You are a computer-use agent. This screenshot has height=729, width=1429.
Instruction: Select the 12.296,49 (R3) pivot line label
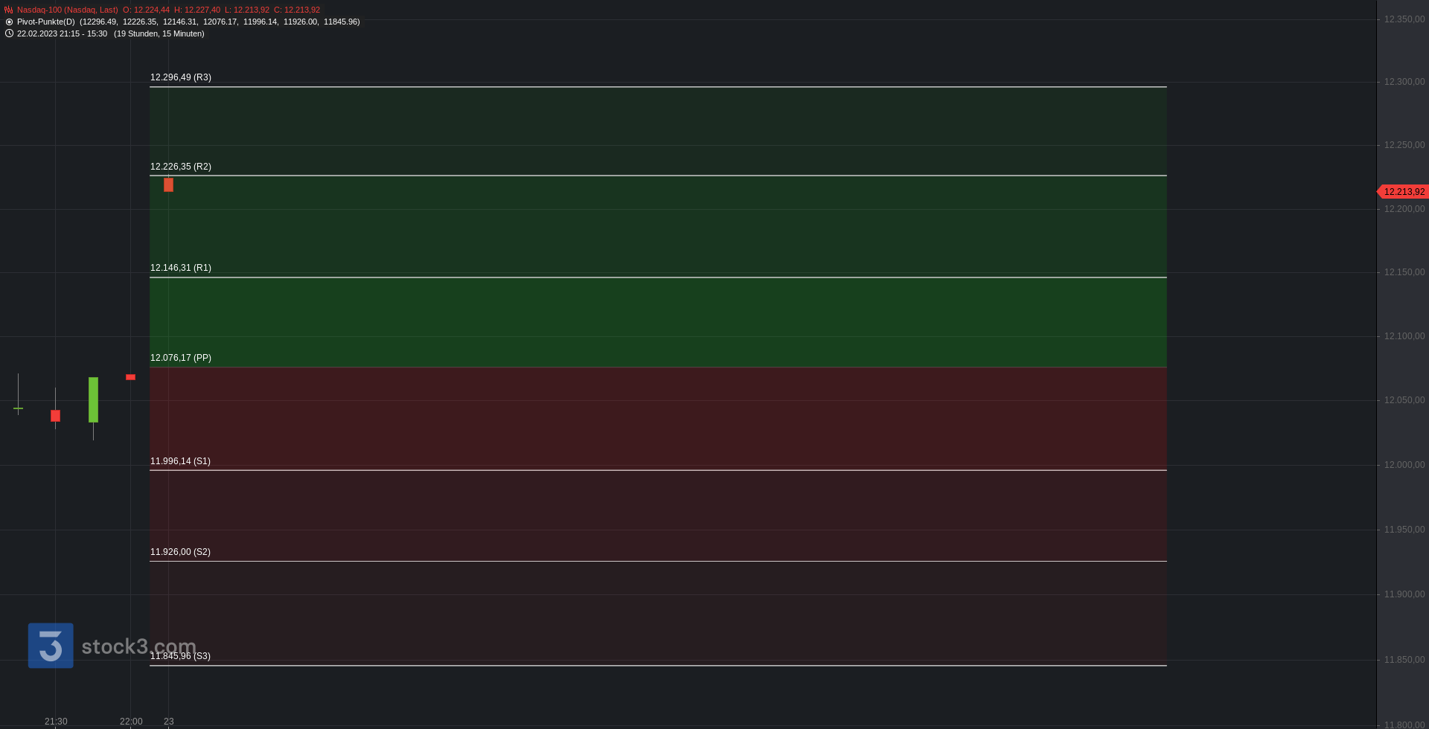pos(181,77)
